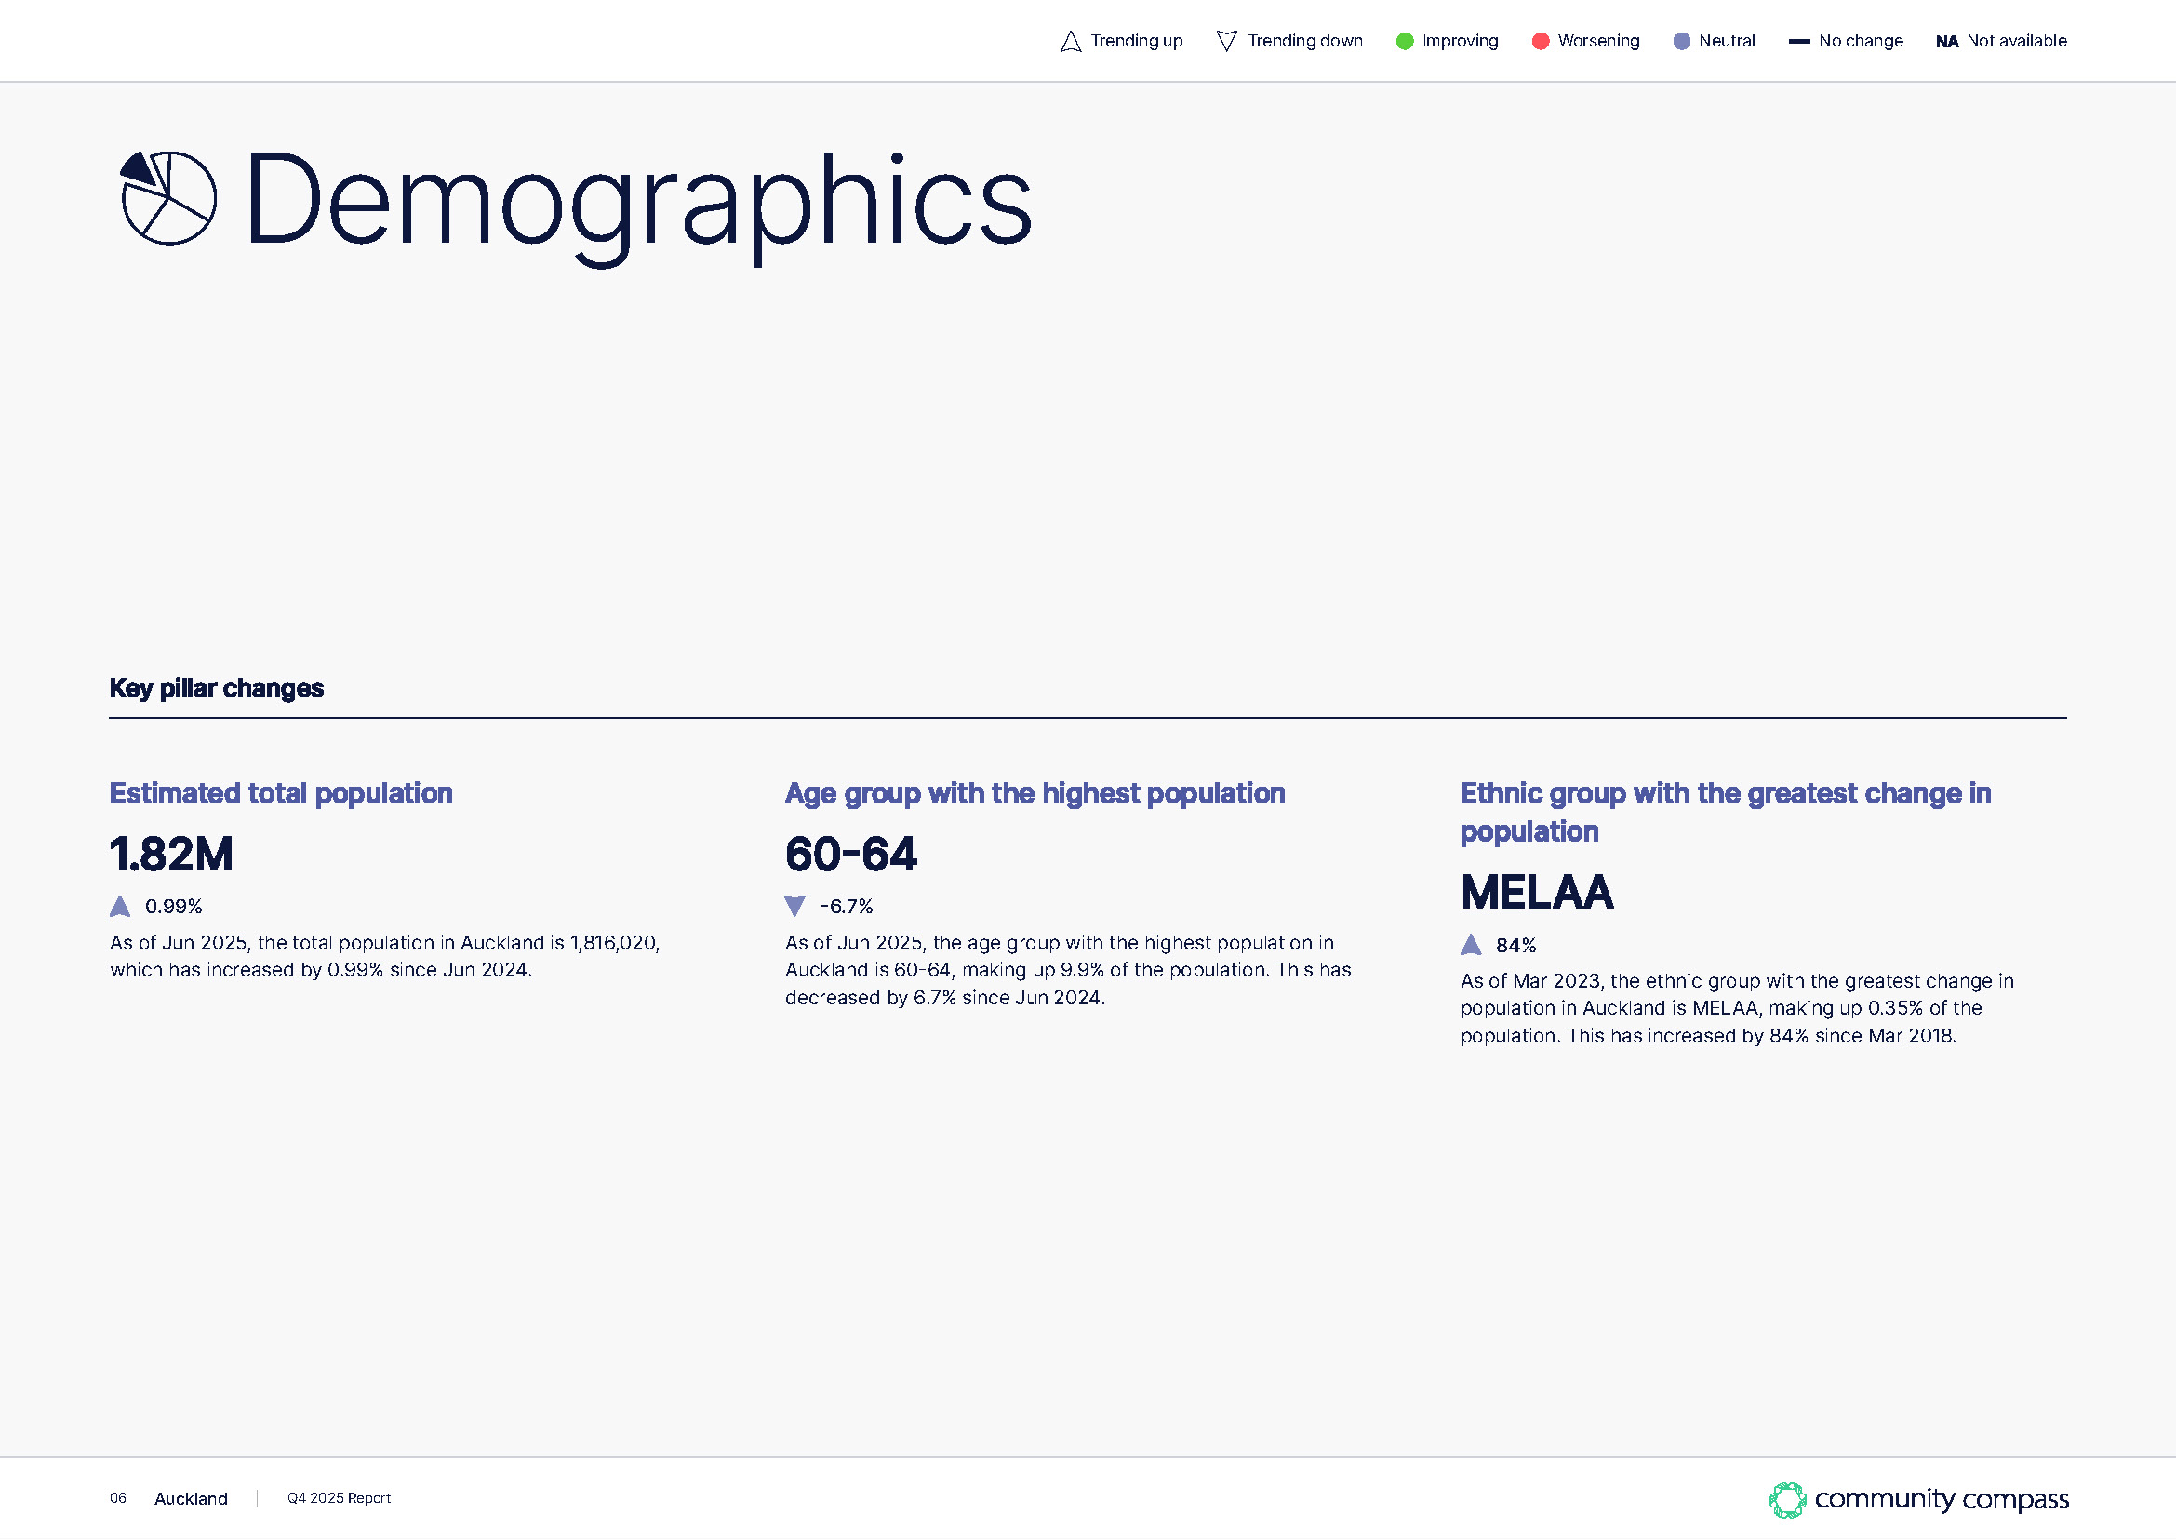
Task: Click the Worsening legend label
Action: pos(1598,41)
